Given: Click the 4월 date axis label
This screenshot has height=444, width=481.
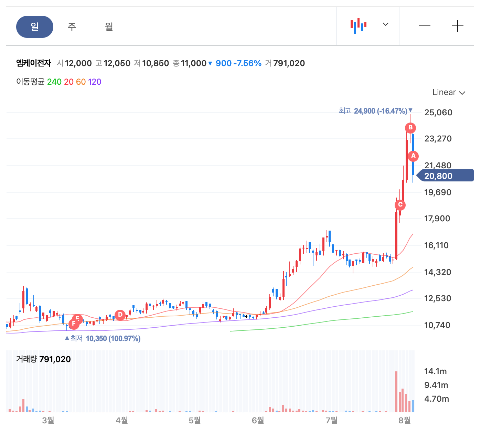Looking at the screenshot, I should click(122, 420).
